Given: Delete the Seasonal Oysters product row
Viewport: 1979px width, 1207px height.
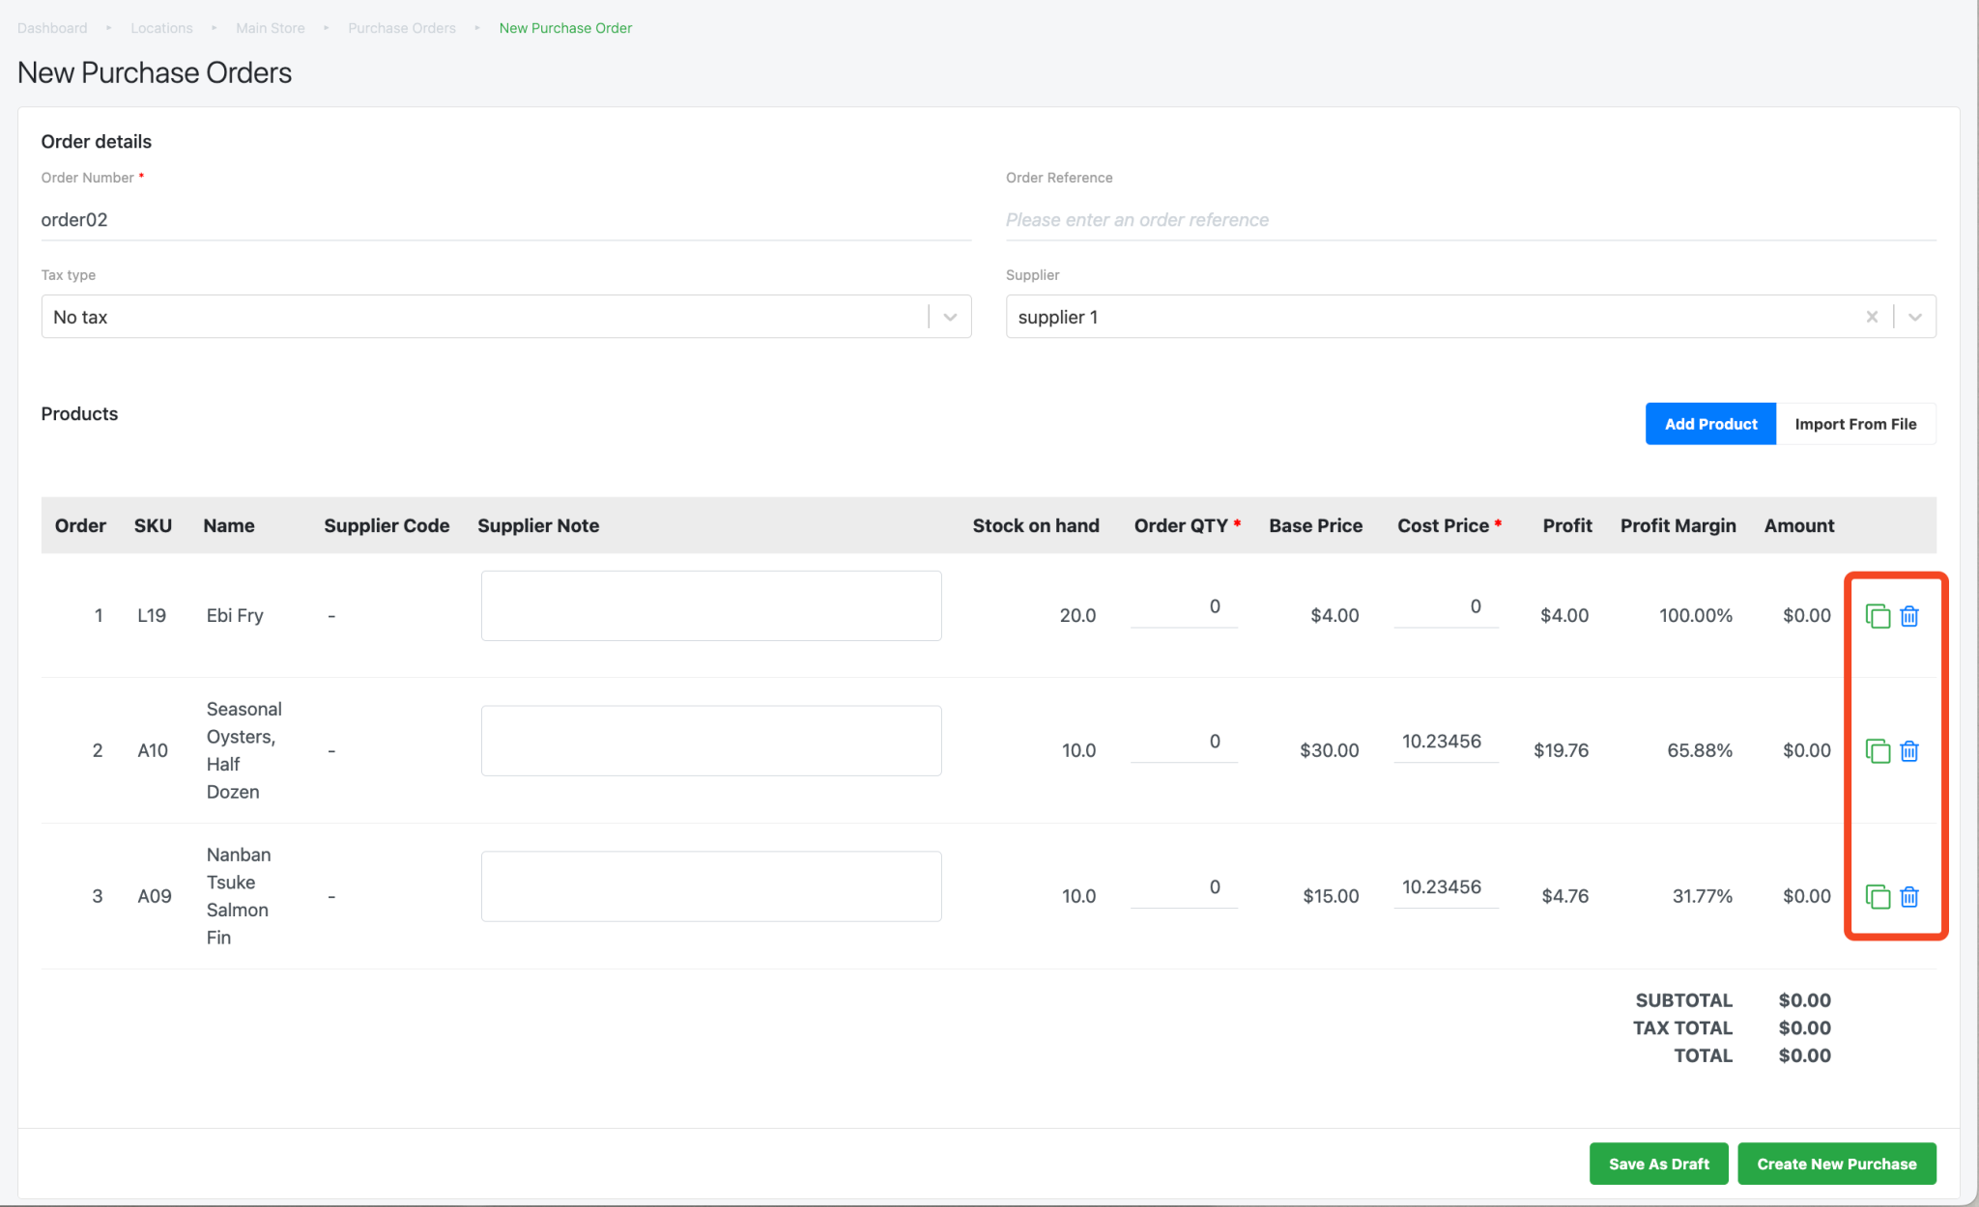Looking at the screenshot, I should click(1909, 750).
